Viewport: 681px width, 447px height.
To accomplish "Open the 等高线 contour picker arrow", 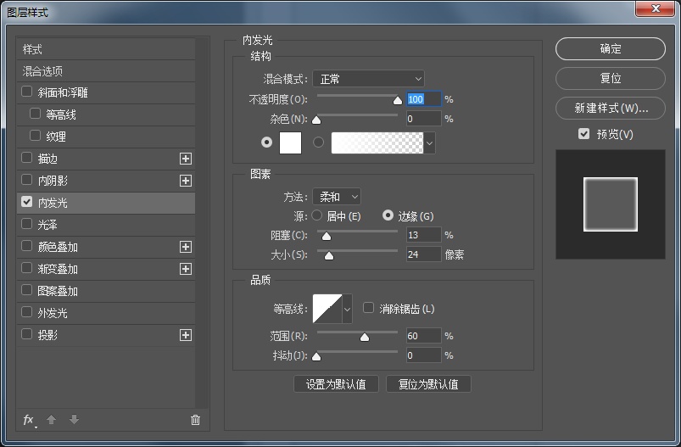I will (347, 309).
